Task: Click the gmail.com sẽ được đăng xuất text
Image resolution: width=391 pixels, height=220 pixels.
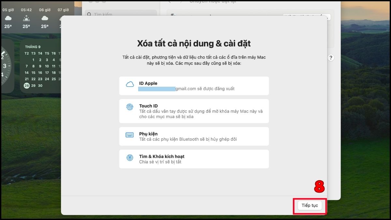Action: 205,89
